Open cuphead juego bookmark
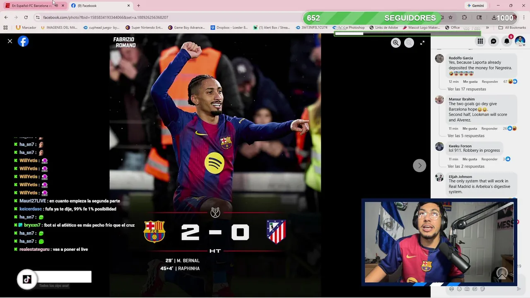The height and width of the screenshot is (298, 530). pos(101,28)
